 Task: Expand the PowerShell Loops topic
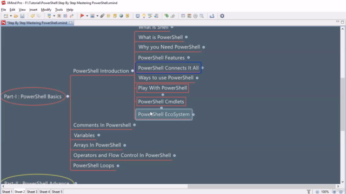(x=118, y=166)
